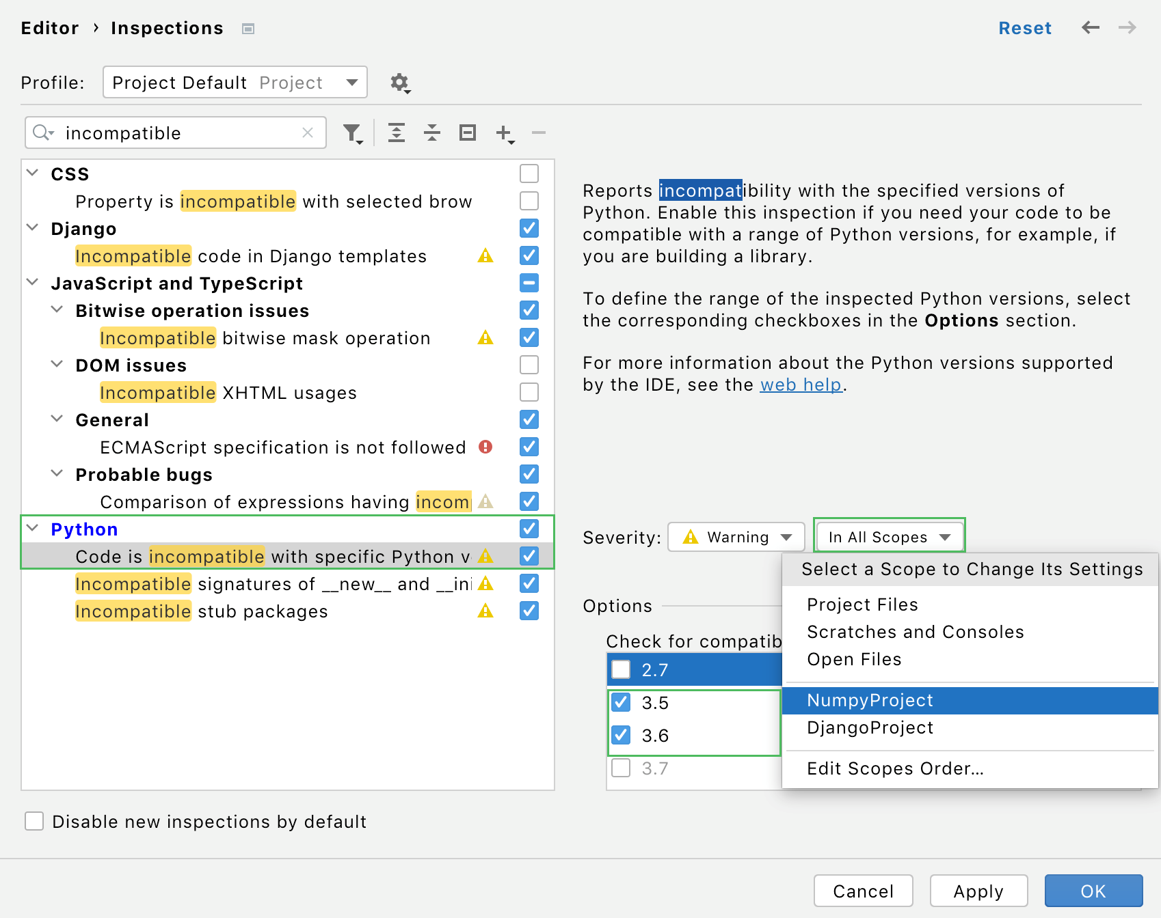Click the Apply button
1161x918 pixels.
(978, 891)
